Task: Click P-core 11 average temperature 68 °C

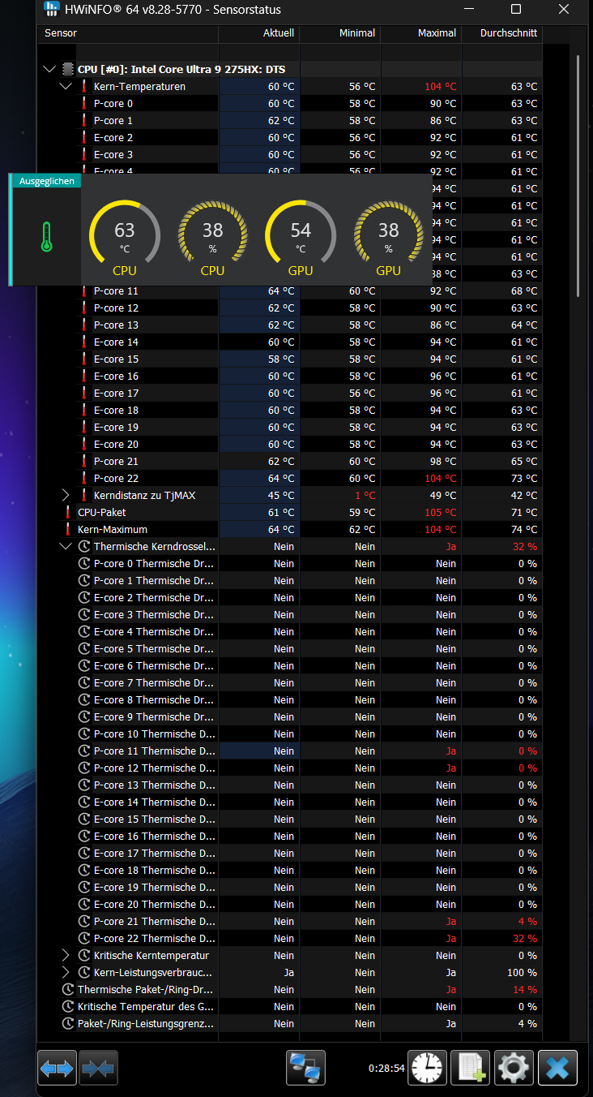Action: 525,291
